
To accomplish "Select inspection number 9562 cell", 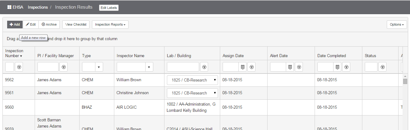I will tap(18, 80).
